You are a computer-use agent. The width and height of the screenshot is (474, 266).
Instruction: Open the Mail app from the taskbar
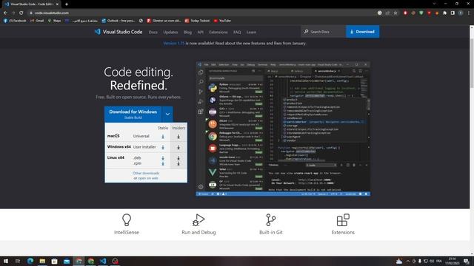tap(67, 261)
